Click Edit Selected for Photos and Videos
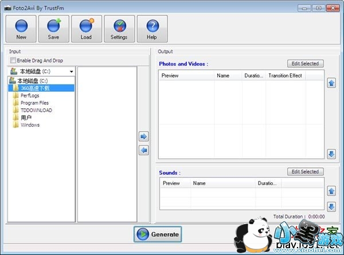This screenshot has width=344, height=255. 305,64
